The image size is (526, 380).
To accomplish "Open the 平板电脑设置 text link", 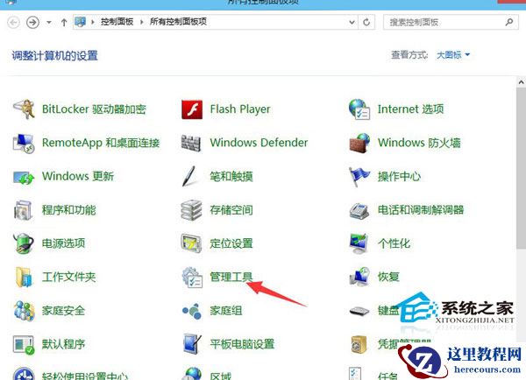I will point(242,344).
